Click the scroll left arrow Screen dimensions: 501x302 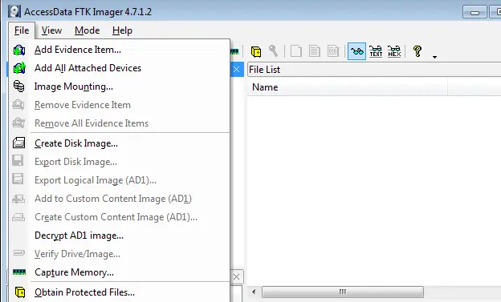click(254, 292)
